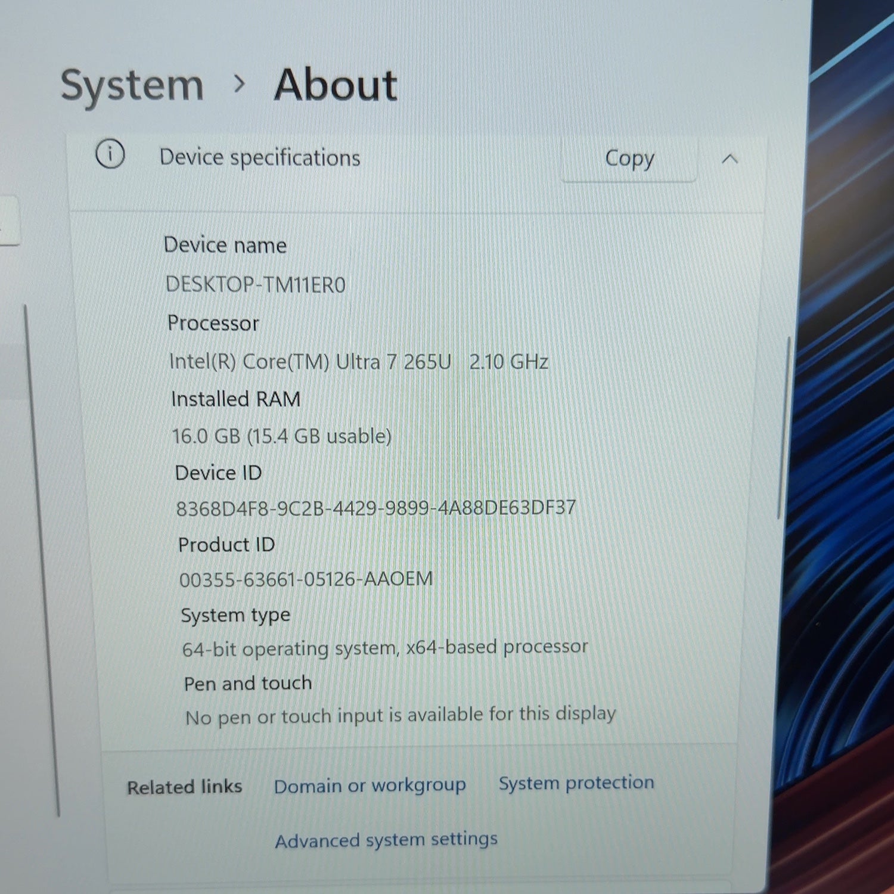Click the Copy button for device specifications
The width and height of the screenshot is (894, 894).
click(x=629, y=159)
